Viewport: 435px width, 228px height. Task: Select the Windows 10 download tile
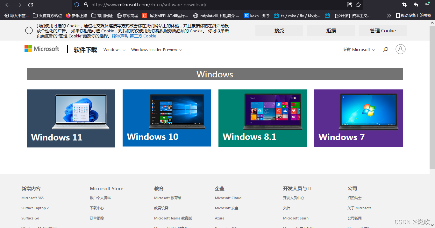click(x=167, y=118)
